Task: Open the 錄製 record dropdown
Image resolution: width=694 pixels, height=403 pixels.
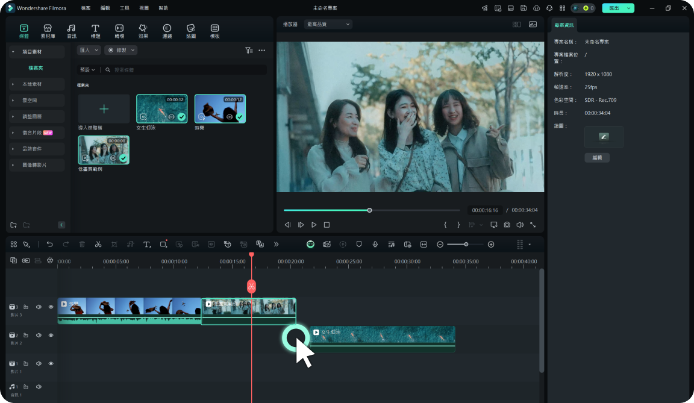Action: tap(121, 51)
